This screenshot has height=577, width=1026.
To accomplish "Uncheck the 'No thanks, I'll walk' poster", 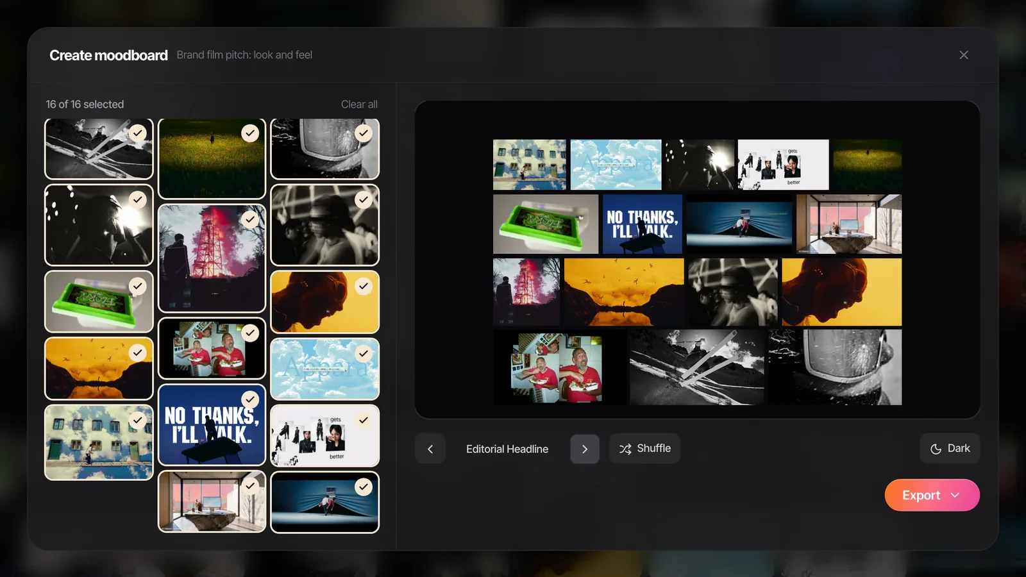I will coord(250,399).
